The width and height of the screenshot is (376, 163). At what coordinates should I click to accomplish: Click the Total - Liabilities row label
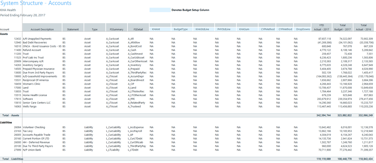pyautogui.click(x=12, y=159)
